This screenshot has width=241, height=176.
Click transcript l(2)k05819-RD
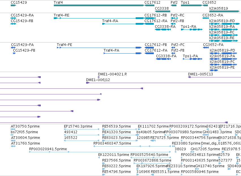tap(225, 24)
